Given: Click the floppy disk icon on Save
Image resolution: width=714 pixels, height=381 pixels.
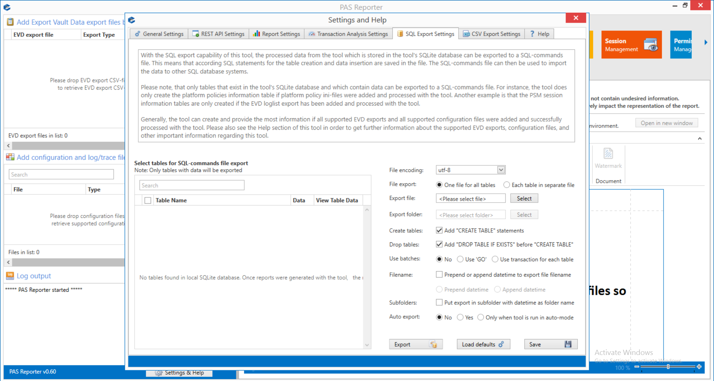Looking at the screenshot, I should click(x=568, y=344).
